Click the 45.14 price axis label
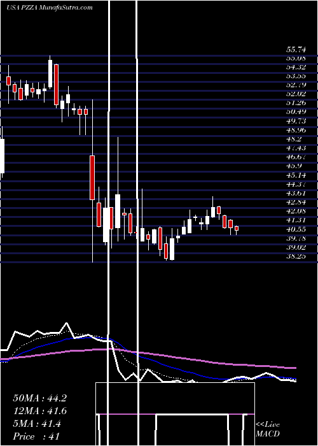318x446 pixels. 296,175
